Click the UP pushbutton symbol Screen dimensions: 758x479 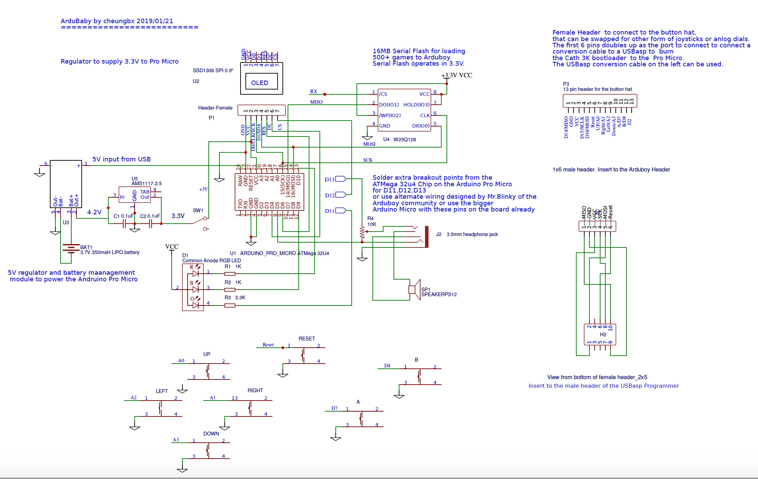[x=208, y=370]
